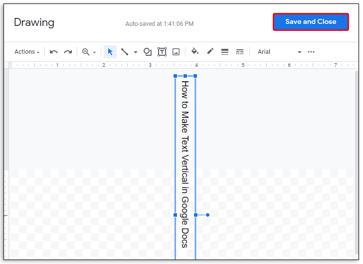
Task: Click the Auto-saved at 1:41:06 PM text
Action: pyautogui.click(x=160, y=24)
